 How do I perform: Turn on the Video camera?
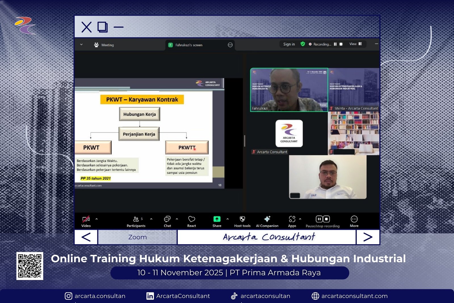point(86,221)
